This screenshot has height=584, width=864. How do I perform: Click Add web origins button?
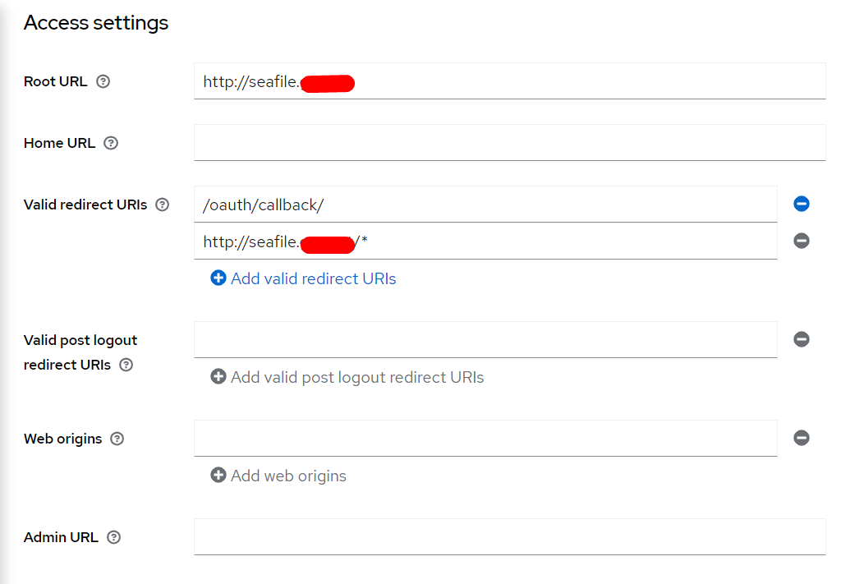[279, 476]
